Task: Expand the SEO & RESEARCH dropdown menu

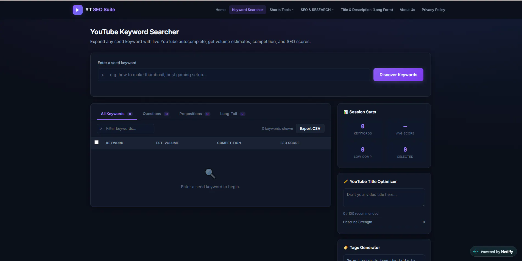Action: [317, 10]
